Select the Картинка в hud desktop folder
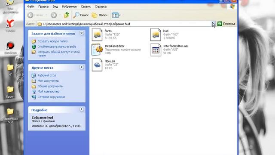This screenshot has height=155, width=275. [x=10, y=115]
